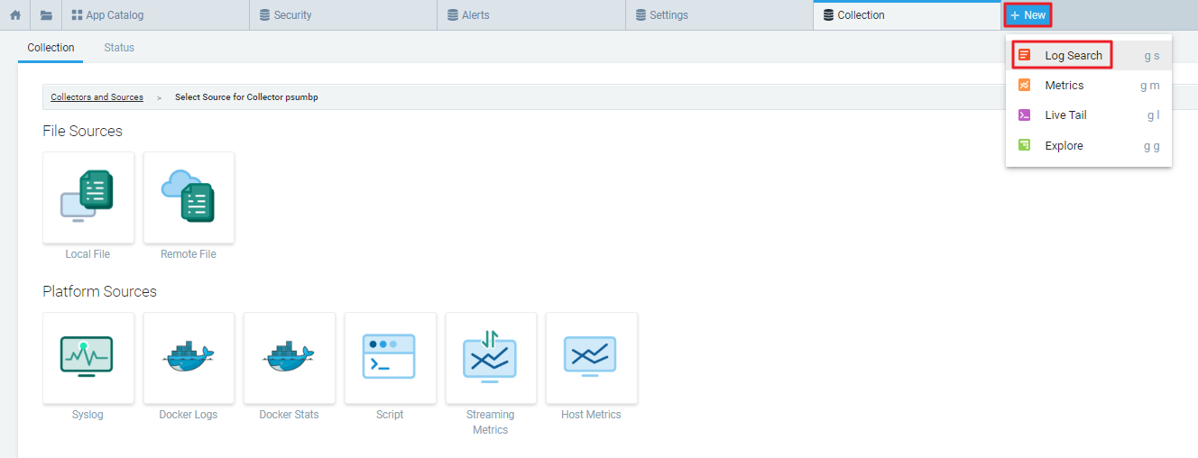Click the Collectors and Sources breadcrumb link
1198x458 pixels.
tap(97, 97)
